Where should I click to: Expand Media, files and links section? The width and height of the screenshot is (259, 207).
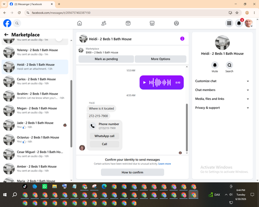pos(222,99)
